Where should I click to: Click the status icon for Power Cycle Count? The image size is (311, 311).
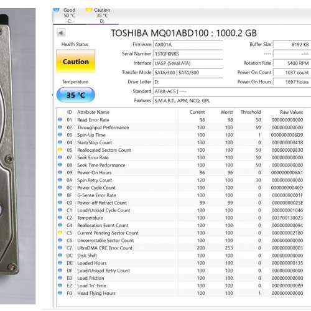(x=60, y=187)
